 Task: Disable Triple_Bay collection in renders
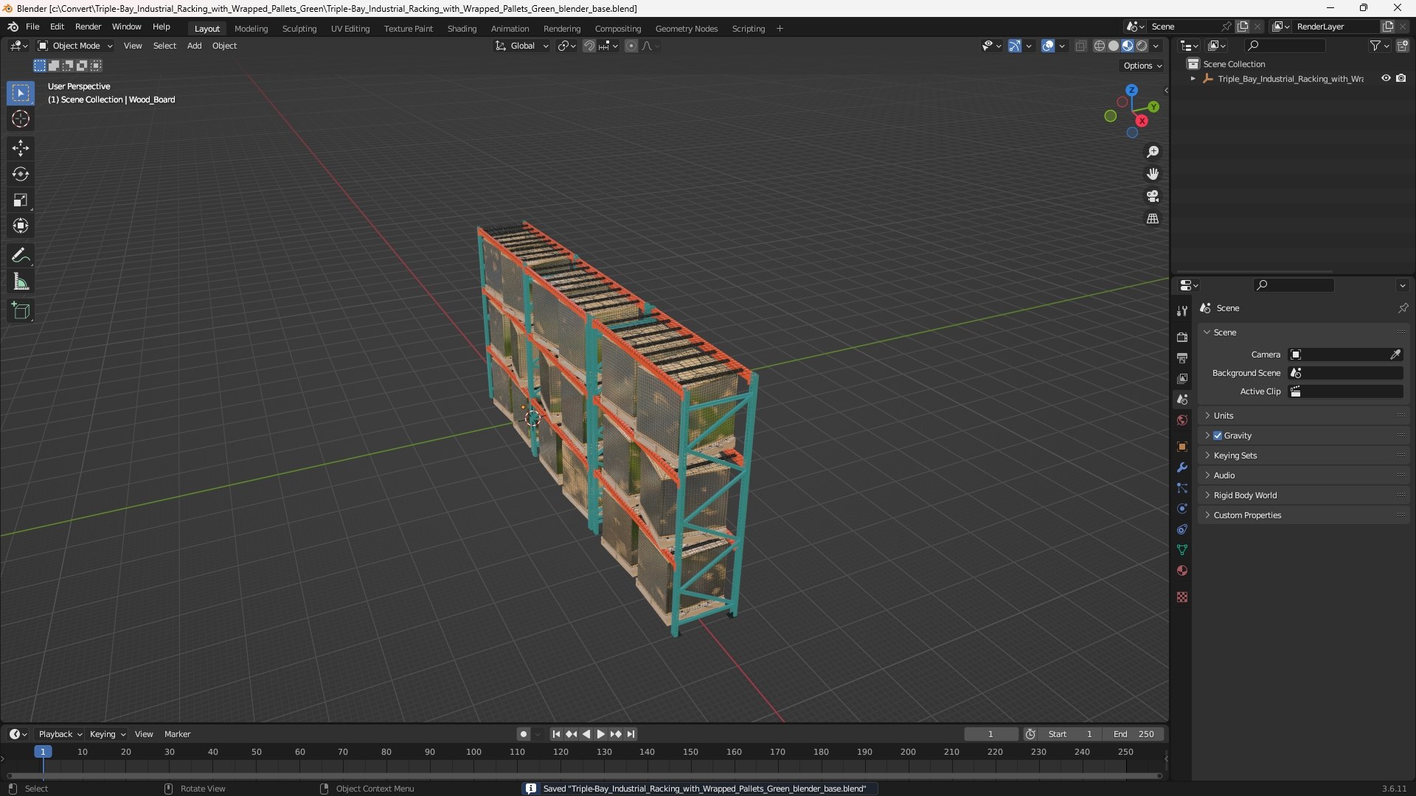(1401, 78)
